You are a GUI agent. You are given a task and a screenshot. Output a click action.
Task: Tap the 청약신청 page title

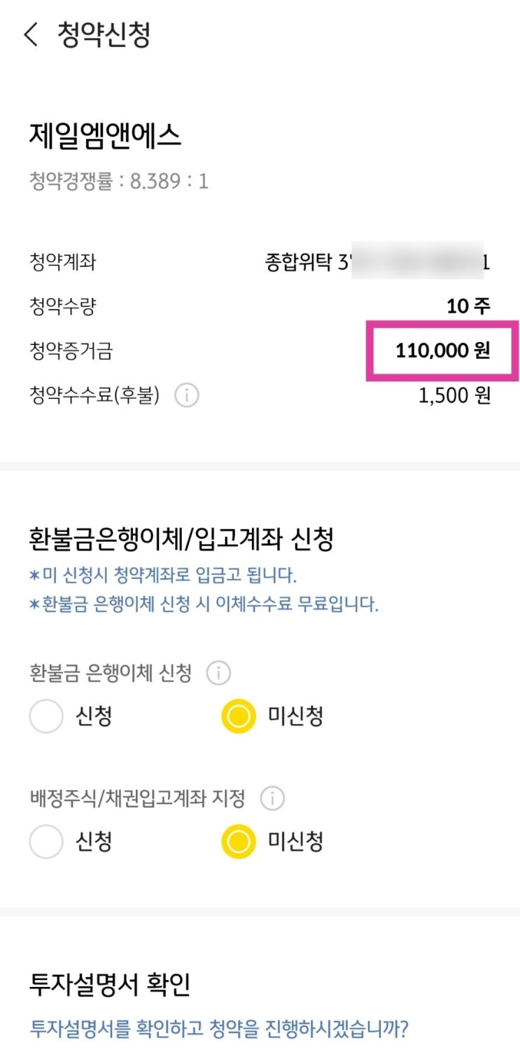(x=104, y=34)
